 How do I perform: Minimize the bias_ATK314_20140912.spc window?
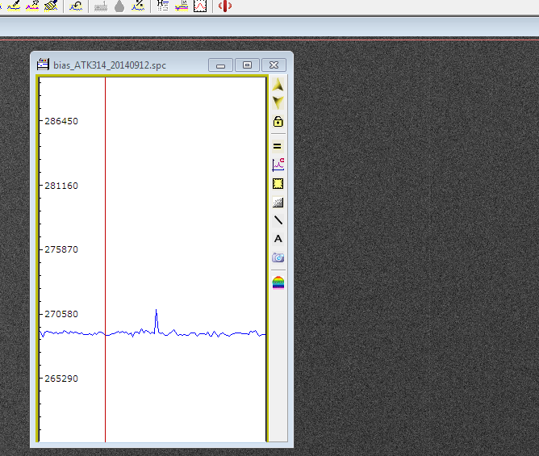click(x=221, y=65)
